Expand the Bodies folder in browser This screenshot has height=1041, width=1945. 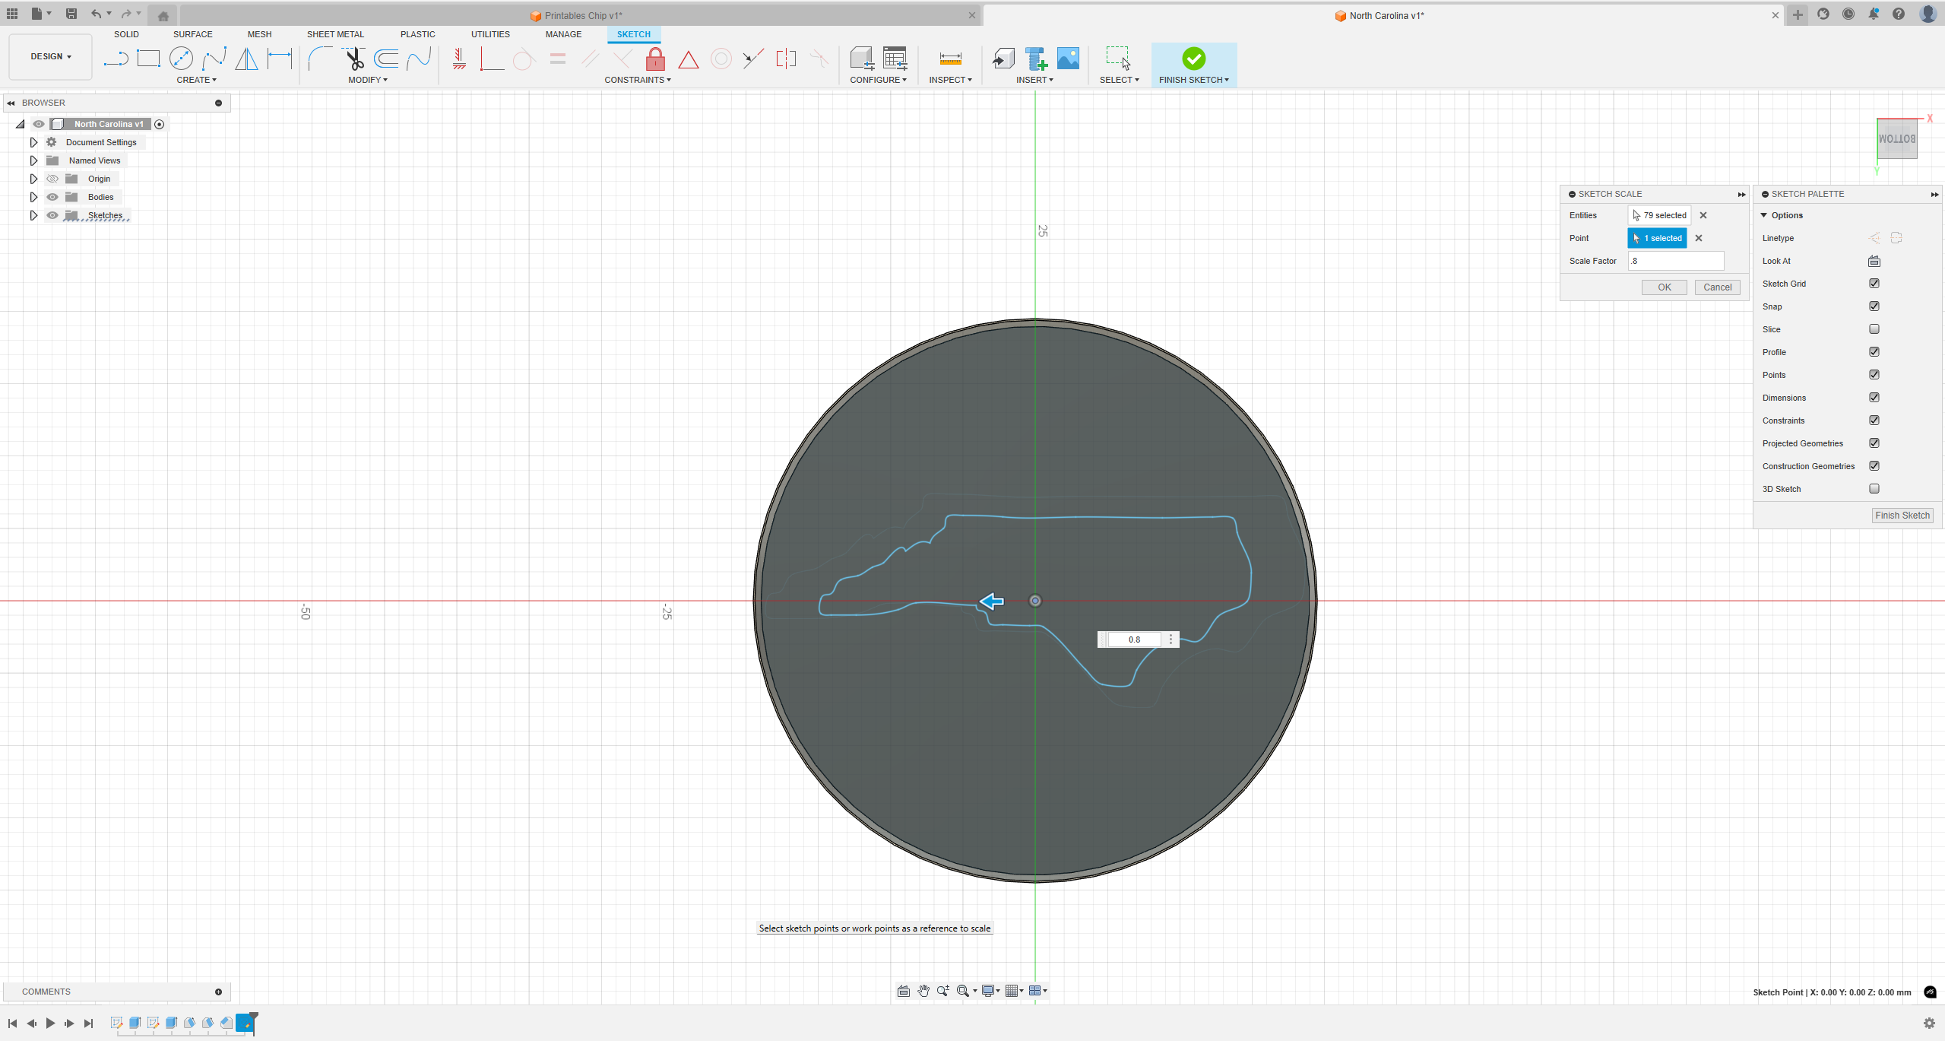tap(32, 197)
